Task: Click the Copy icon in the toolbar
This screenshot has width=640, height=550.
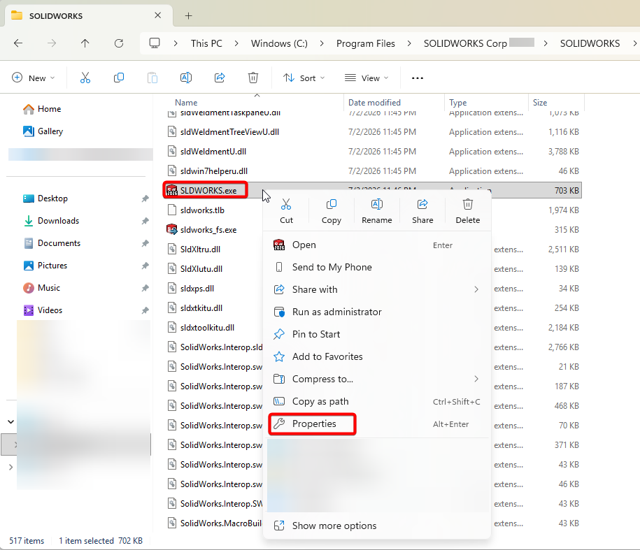Action: pos(119,78)
